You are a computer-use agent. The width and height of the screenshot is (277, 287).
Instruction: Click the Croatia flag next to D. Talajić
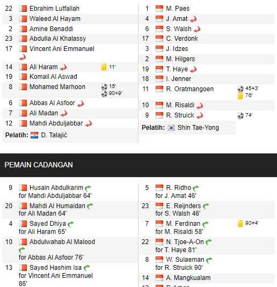pos(34,135)
